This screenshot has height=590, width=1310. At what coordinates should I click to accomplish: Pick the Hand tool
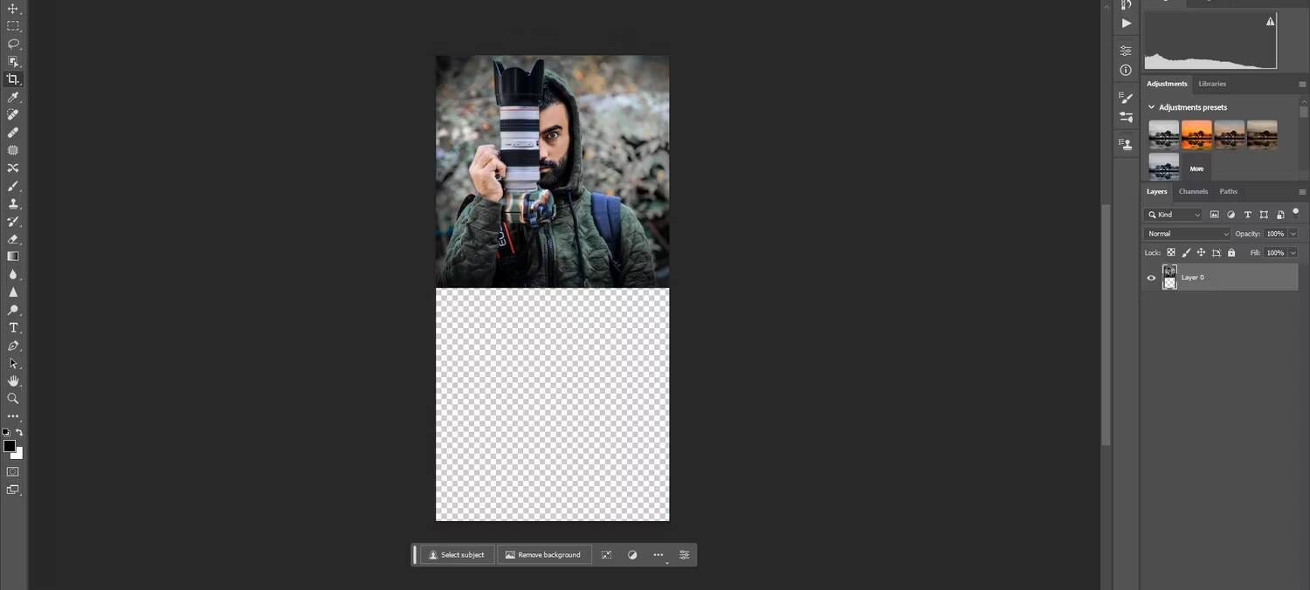click(x=13, y=381)
